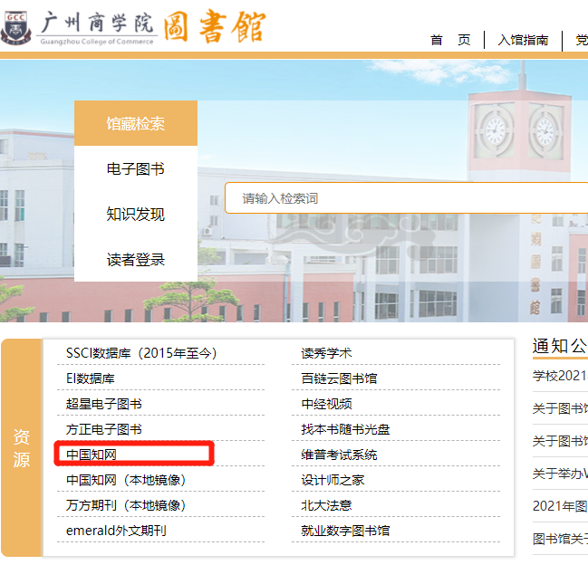588x565 pixels.
Task: Open 维普考试系统 link
Action: tap(339, 455)
